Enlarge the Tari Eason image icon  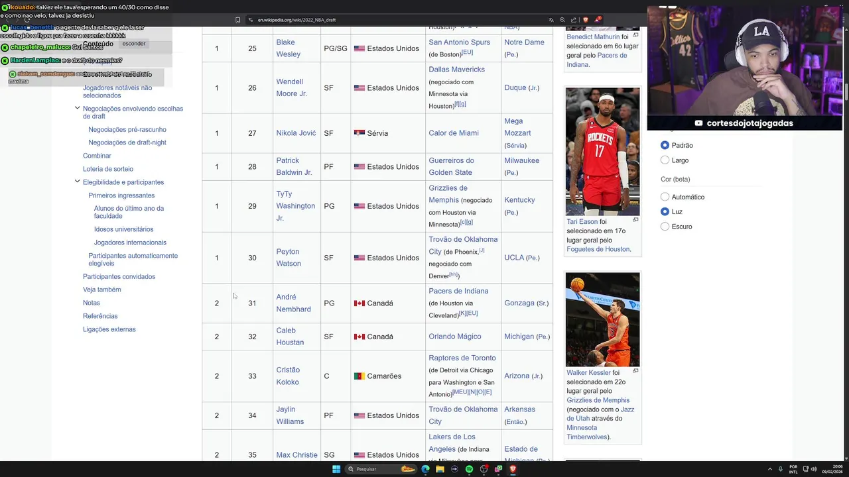tap(635, 220)
